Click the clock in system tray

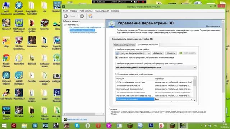[225, 126]
